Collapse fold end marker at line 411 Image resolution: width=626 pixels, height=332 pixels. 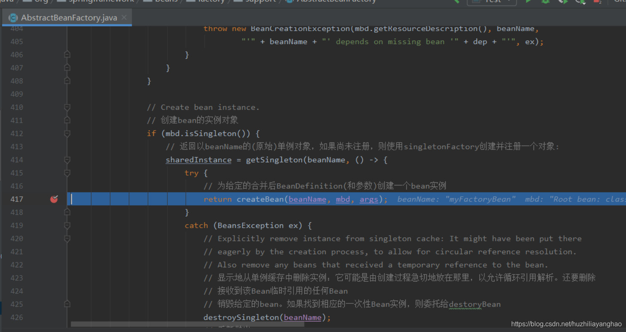[x=67, y=120]
